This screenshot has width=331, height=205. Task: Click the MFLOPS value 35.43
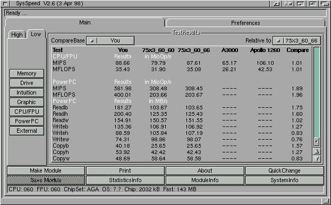[123, 70]
